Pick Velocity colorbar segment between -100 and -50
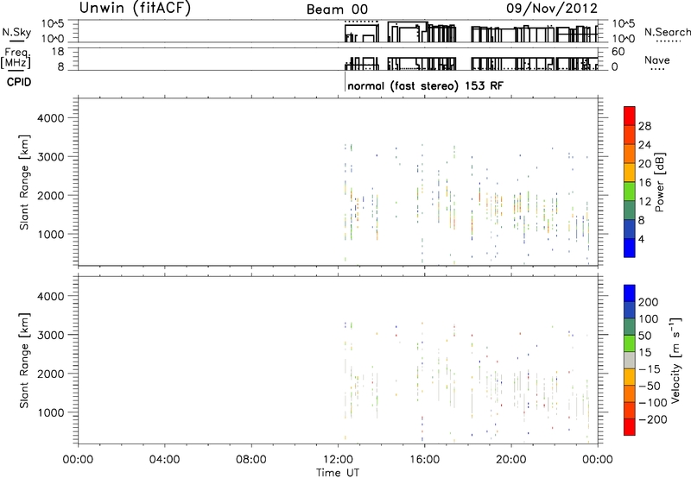The width and height of the screenshot is (691, 478). 630,393
